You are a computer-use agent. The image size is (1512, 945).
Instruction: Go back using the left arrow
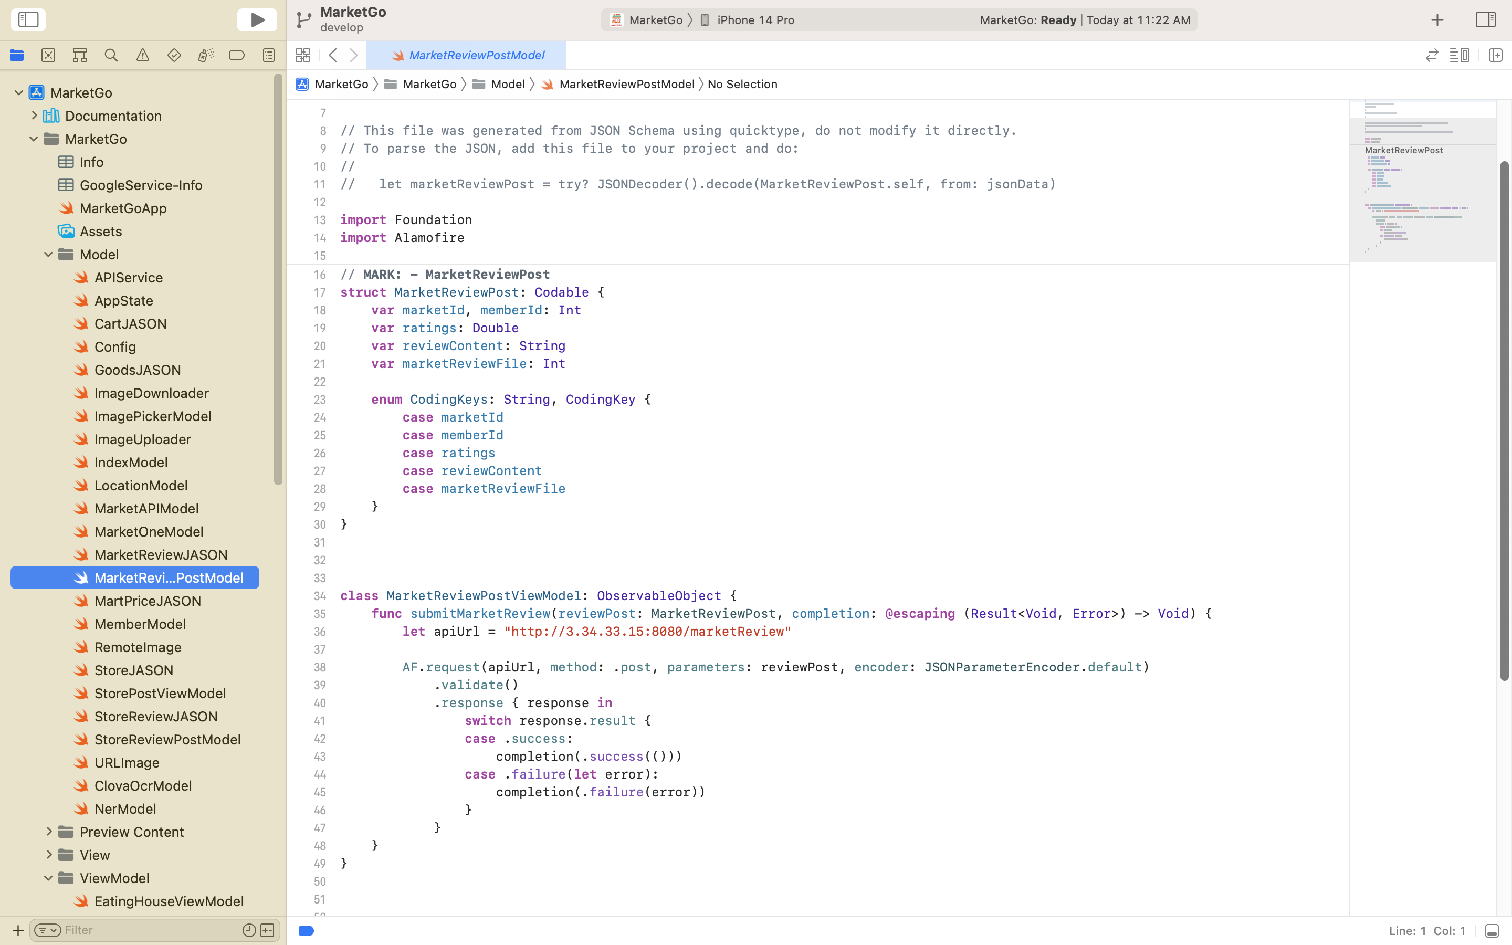point(333,55)
